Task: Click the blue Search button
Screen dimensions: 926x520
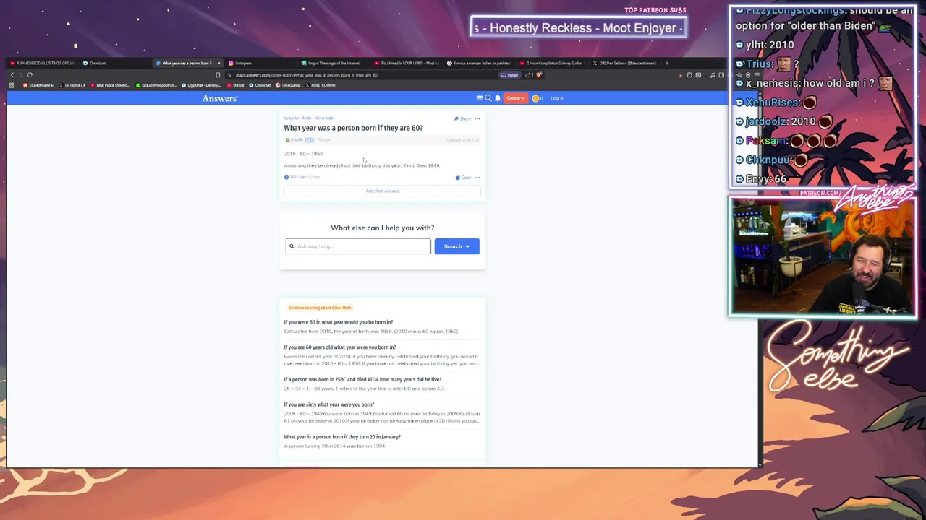Action: coord(456,246)
